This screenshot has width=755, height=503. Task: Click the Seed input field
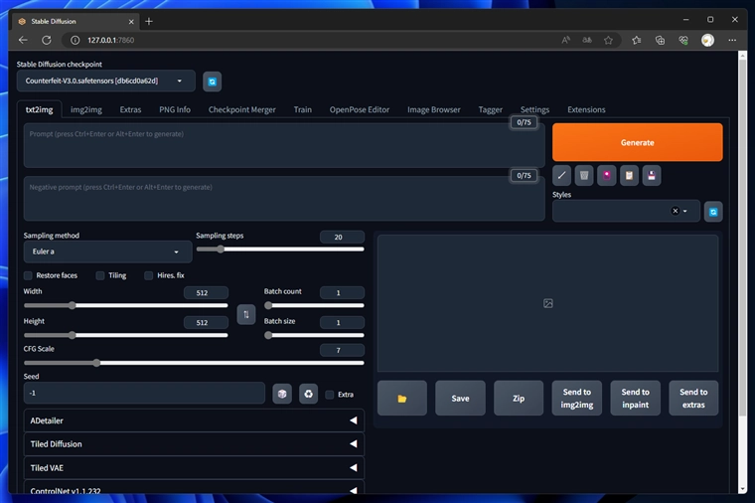pos(144,393)
